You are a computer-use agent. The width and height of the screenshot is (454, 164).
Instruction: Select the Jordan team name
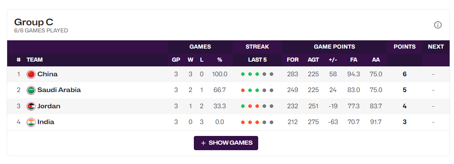tap(49, 106)
